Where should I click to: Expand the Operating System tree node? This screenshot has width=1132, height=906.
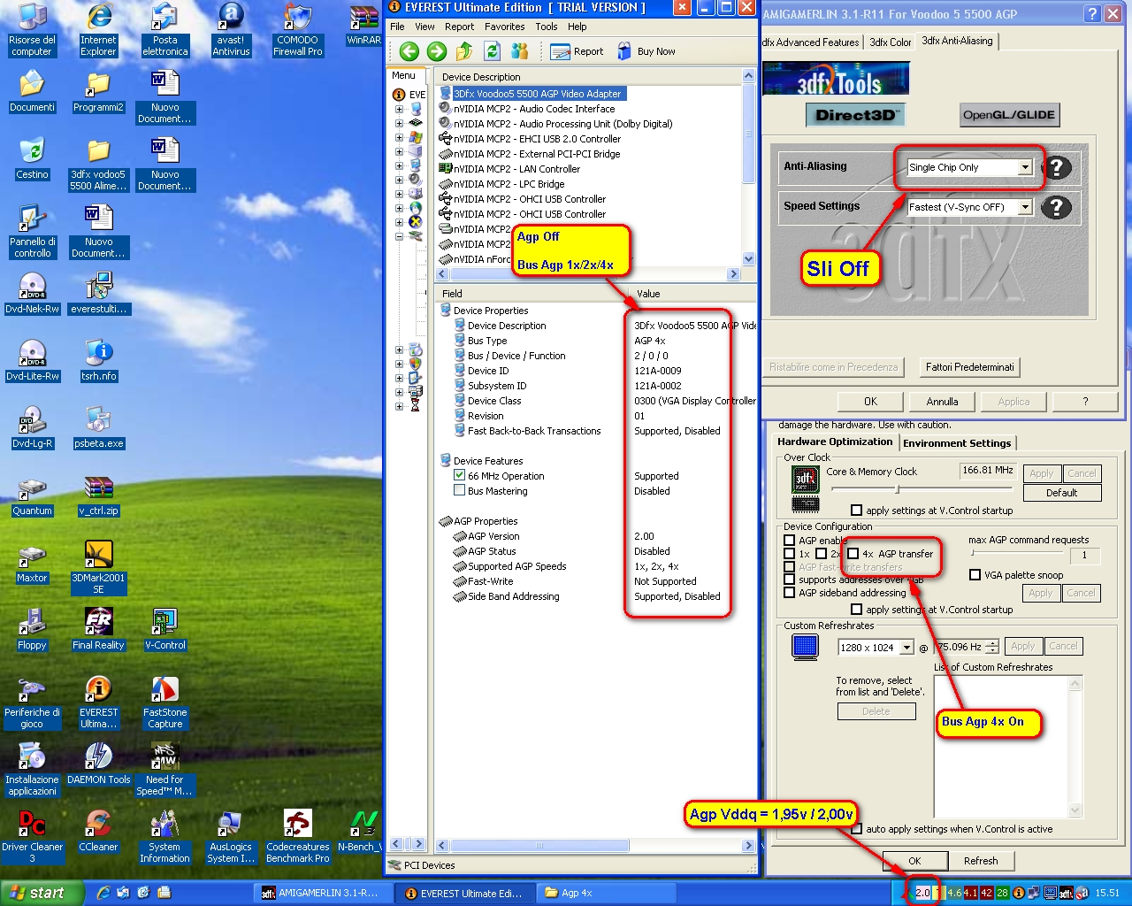pos(399,138)
